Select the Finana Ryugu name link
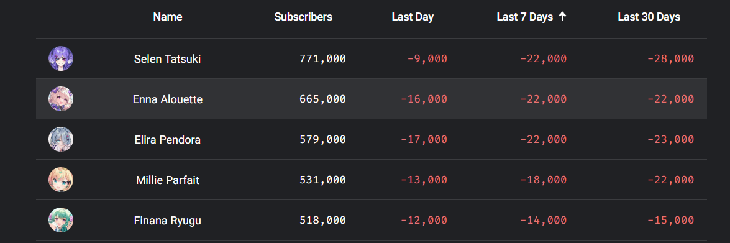This screenshot has width=730, height=243. [x=168, y=221]
